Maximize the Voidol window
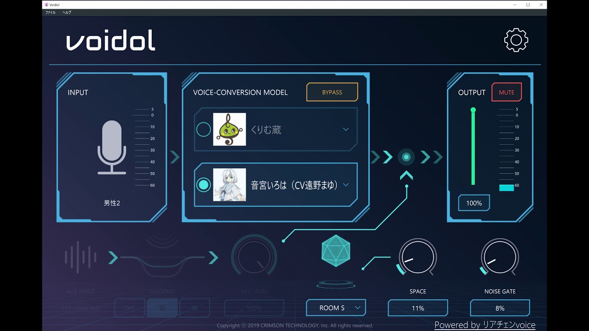The image size is (589, 331). coord(528,5)
